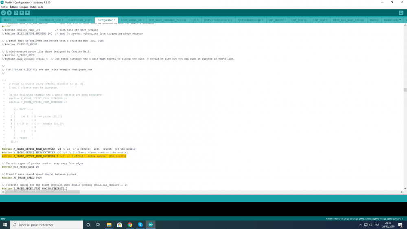Click the DELAY_BEFORE_PROBING 200 line
407x229 pixels.
[72, 34]
